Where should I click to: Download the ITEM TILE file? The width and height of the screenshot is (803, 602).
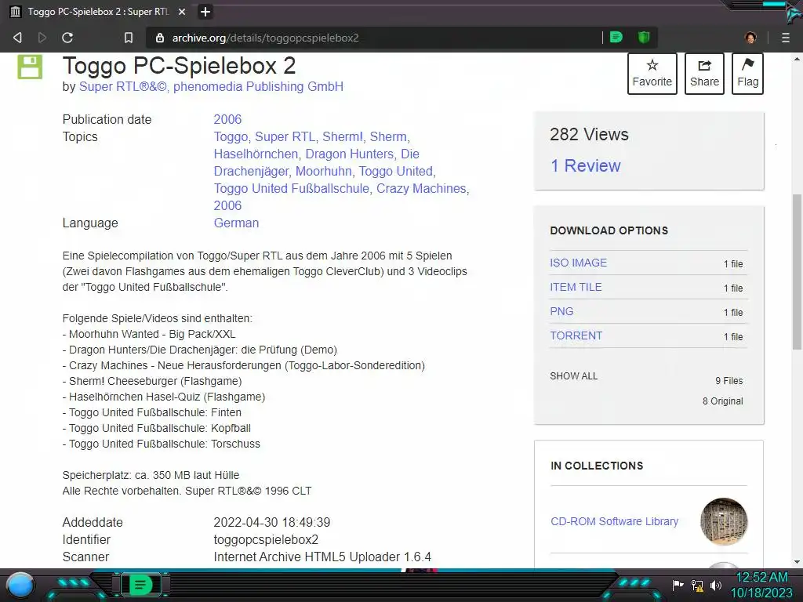click(576, 287)
